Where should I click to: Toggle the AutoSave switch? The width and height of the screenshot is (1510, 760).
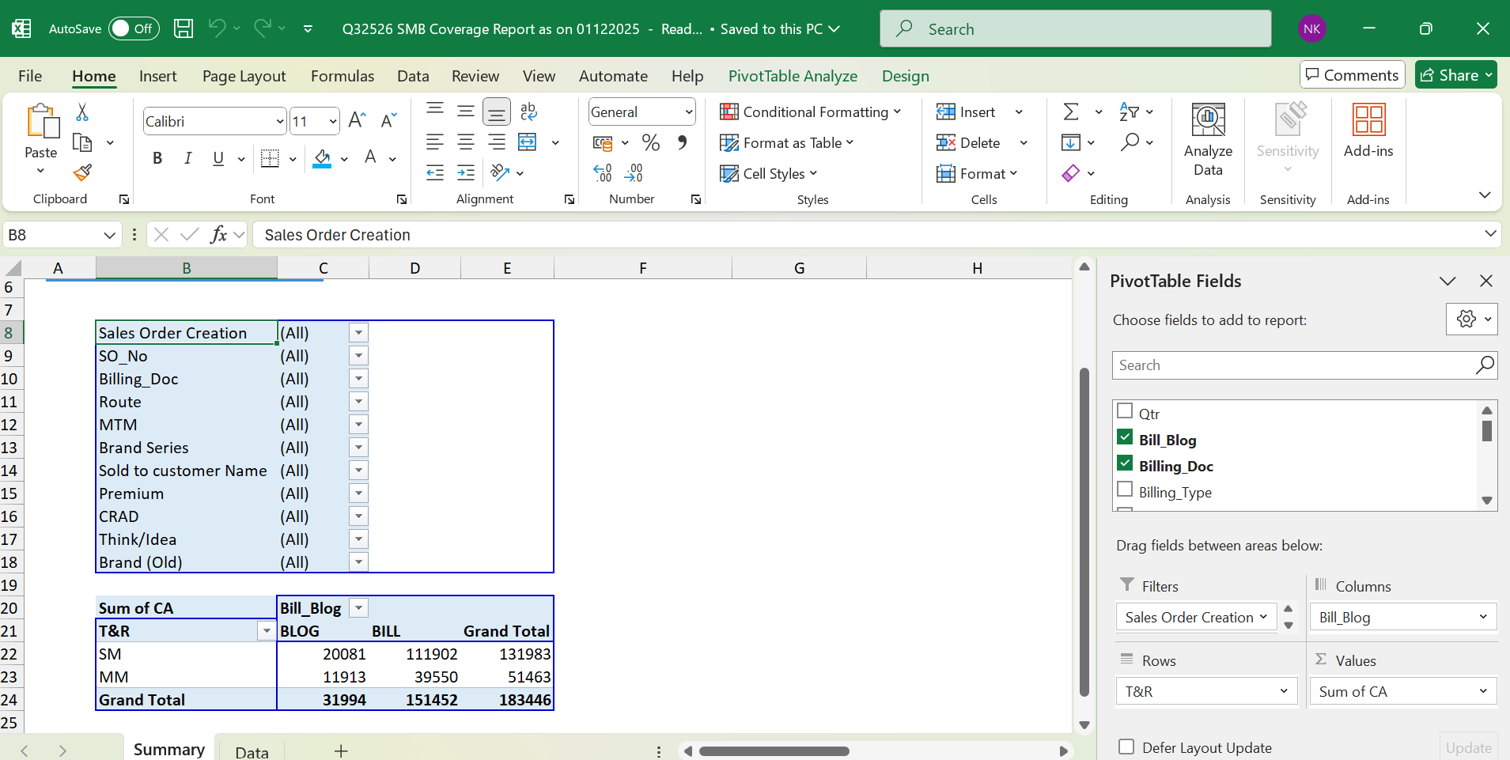(x=133, y=28)
